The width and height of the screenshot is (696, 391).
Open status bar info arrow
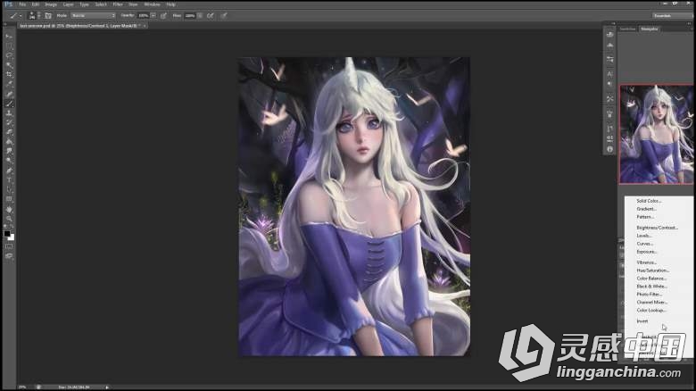(107, 387)
